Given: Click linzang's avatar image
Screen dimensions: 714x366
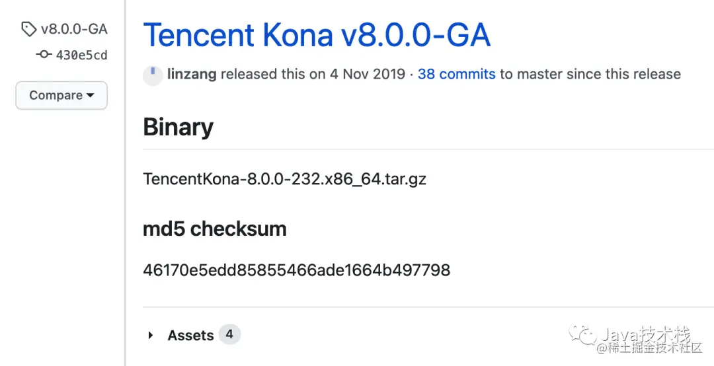Looking at the screenshot, I should 153,75.
